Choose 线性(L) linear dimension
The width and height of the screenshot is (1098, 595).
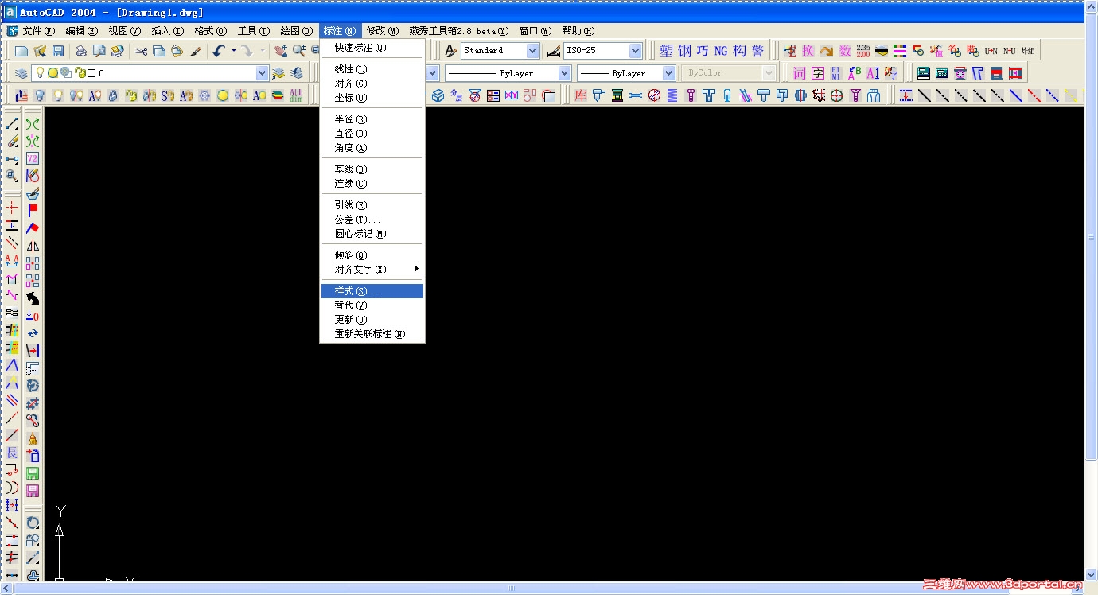point(372,69)
